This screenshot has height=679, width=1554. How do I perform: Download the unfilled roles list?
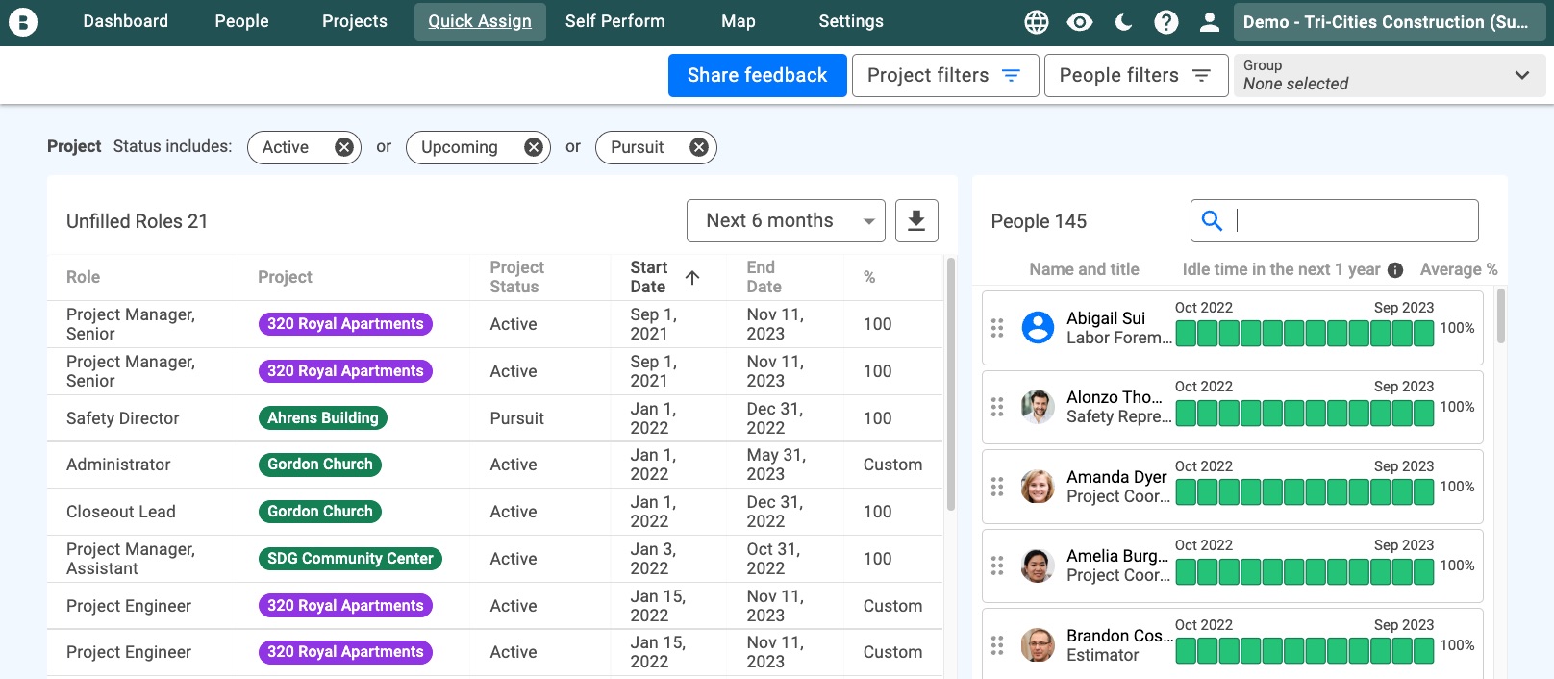[x=916, y=220]
